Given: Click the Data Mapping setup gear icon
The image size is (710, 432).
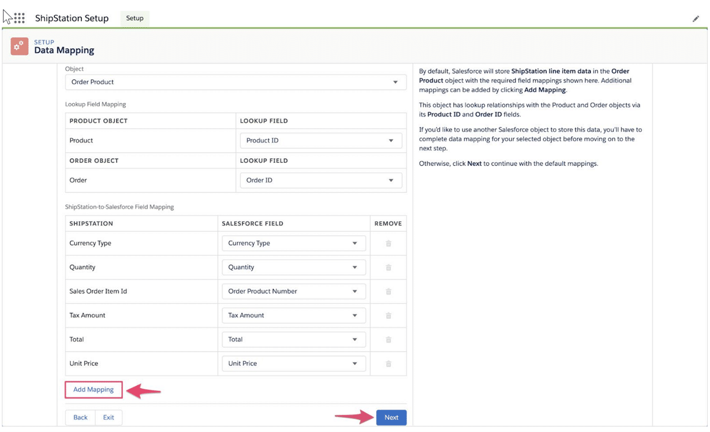Looking at the screenshot, I should pyautogui.click(x=20, y=47).
